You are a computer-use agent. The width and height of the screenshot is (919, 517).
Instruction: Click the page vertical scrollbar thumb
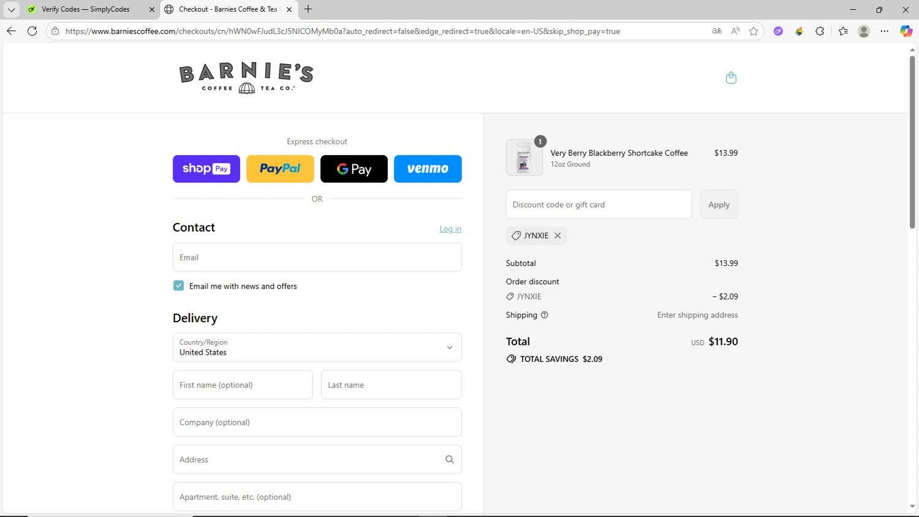coord(912,142)
